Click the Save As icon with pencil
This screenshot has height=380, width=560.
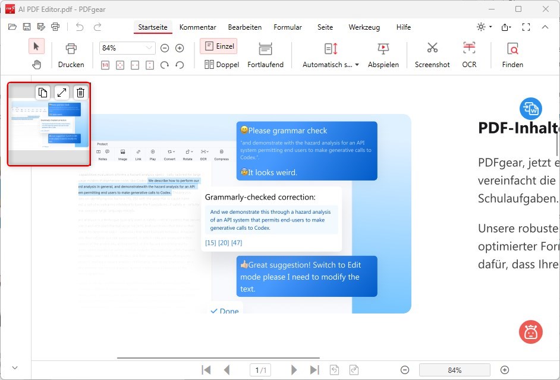pyautogui.click(x=41, y=27)
